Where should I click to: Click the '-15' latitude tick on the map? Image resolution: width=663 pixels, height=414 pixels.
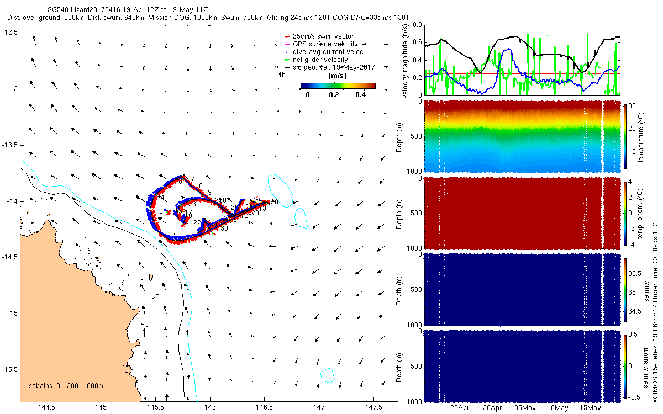(x=13, y=313)
